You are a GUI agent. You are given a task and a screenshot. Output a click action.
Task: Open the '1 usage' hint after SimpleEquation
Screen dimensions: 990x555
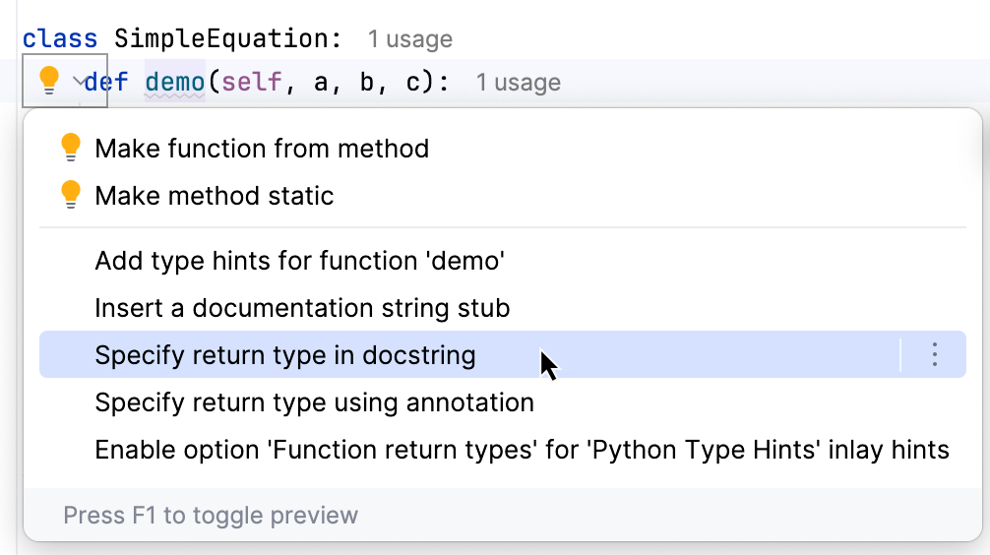point(410,39)
